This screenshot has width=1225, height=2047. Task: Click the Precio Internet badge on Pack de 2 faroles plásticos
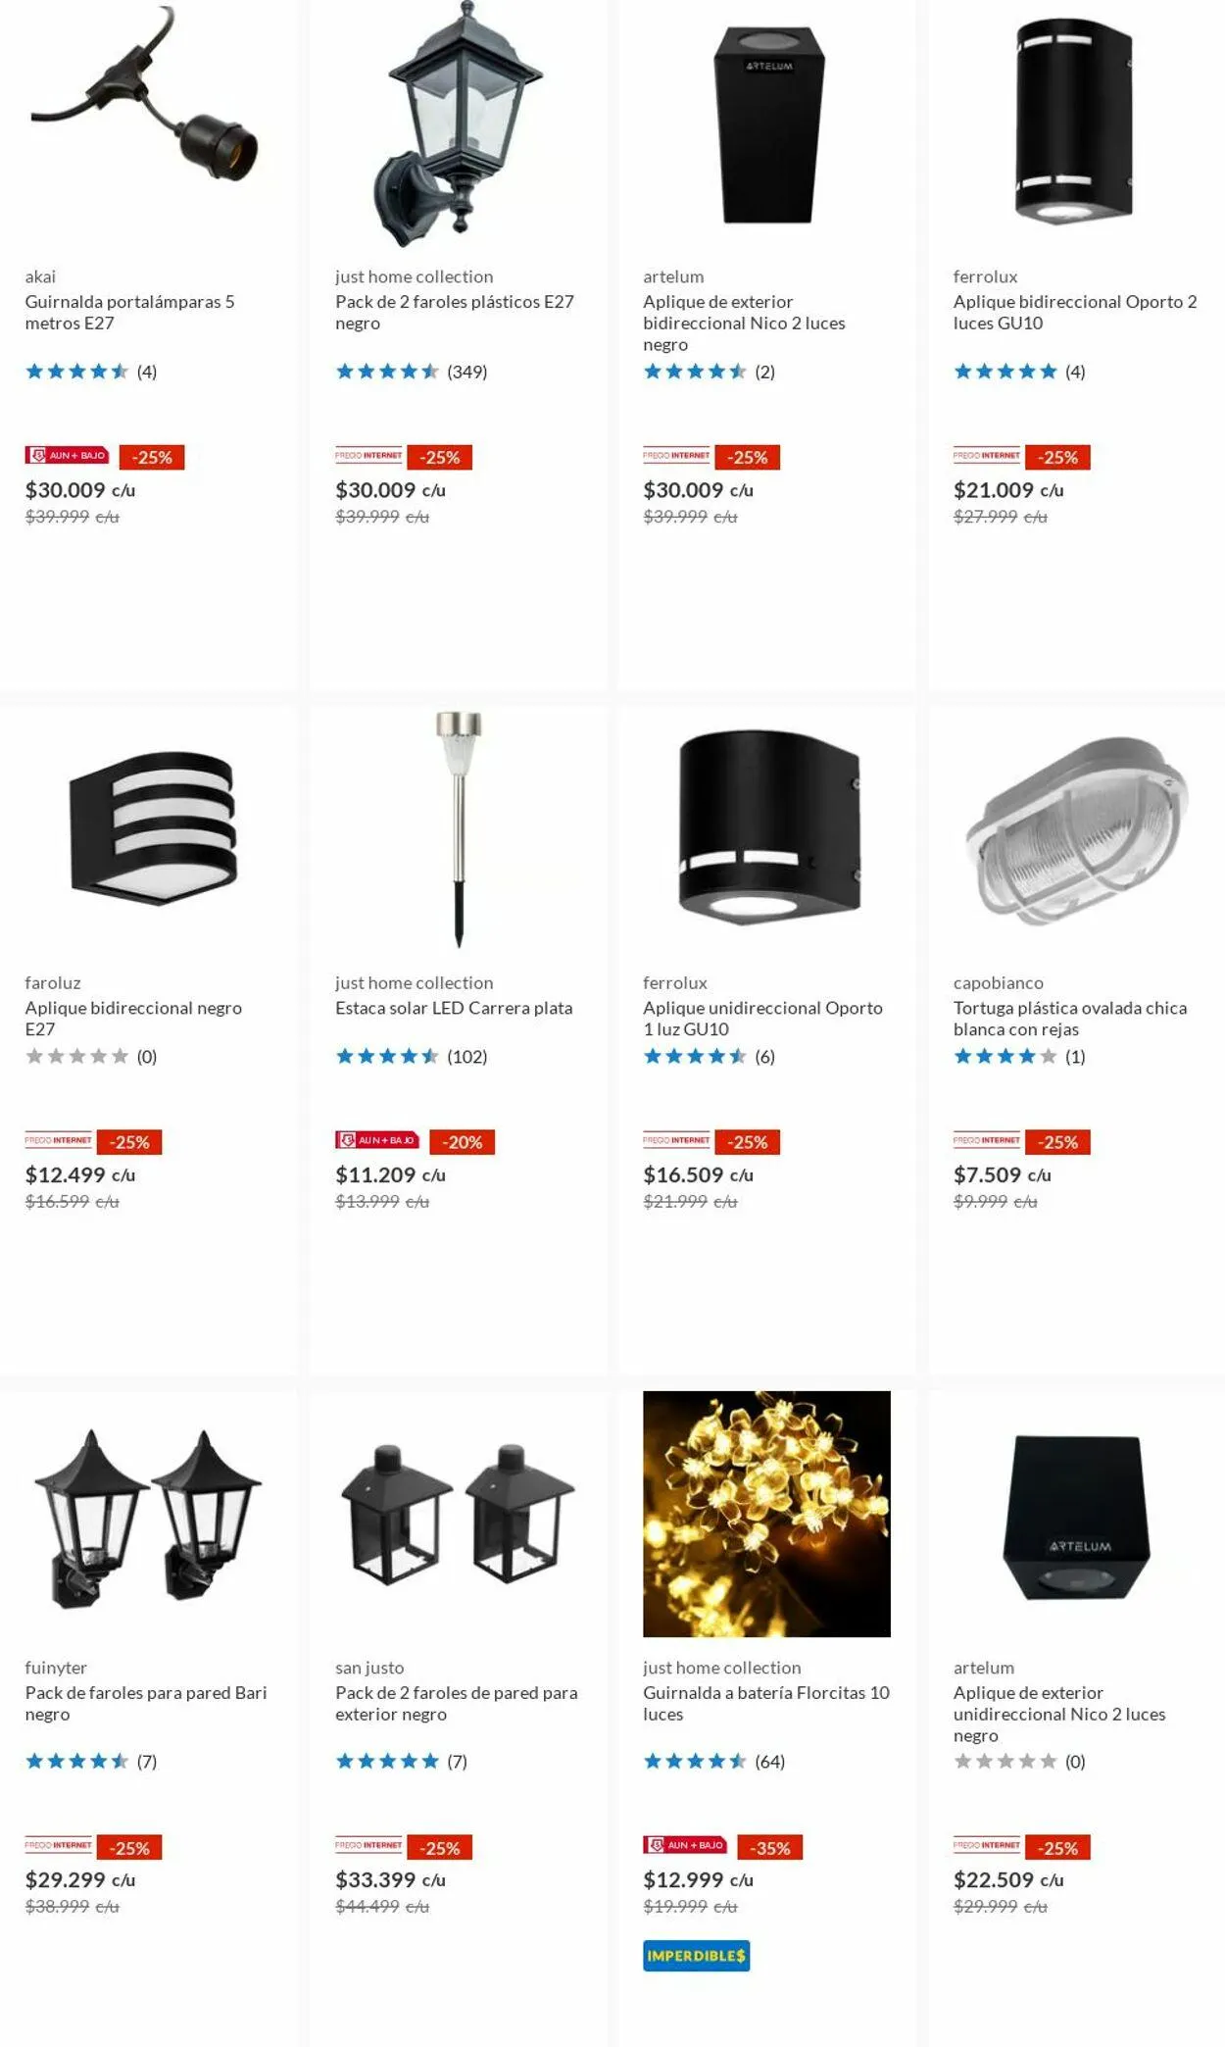(368, 456)
